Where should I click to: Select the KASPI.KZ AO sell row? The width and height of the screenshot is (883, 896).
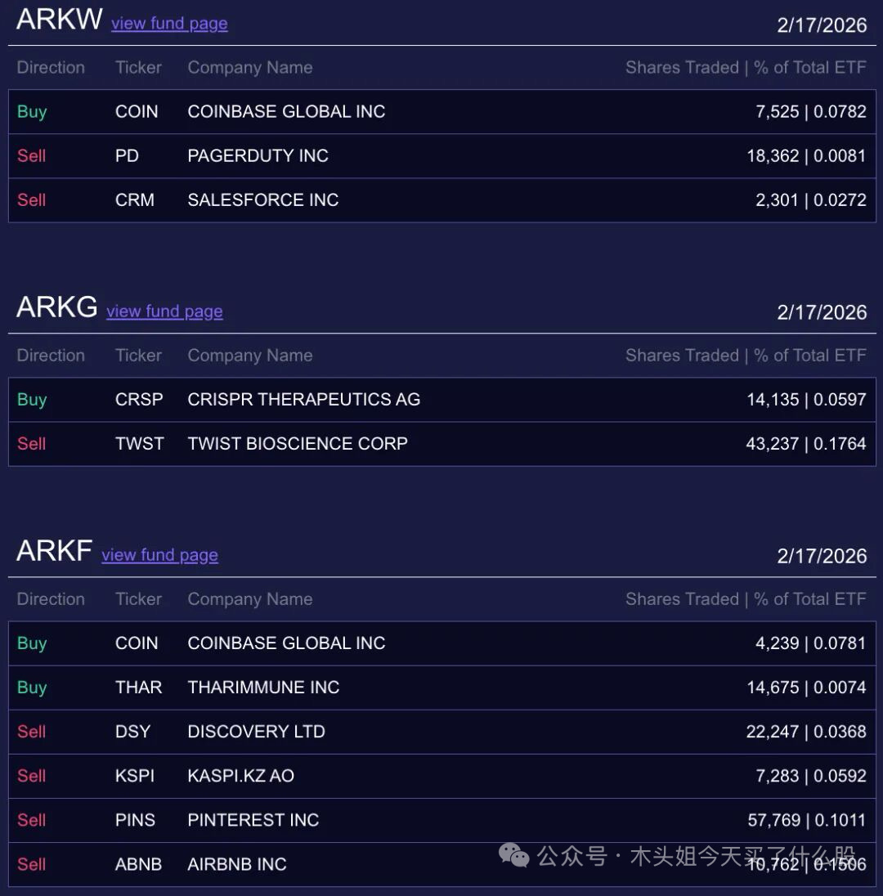(441, 776)
